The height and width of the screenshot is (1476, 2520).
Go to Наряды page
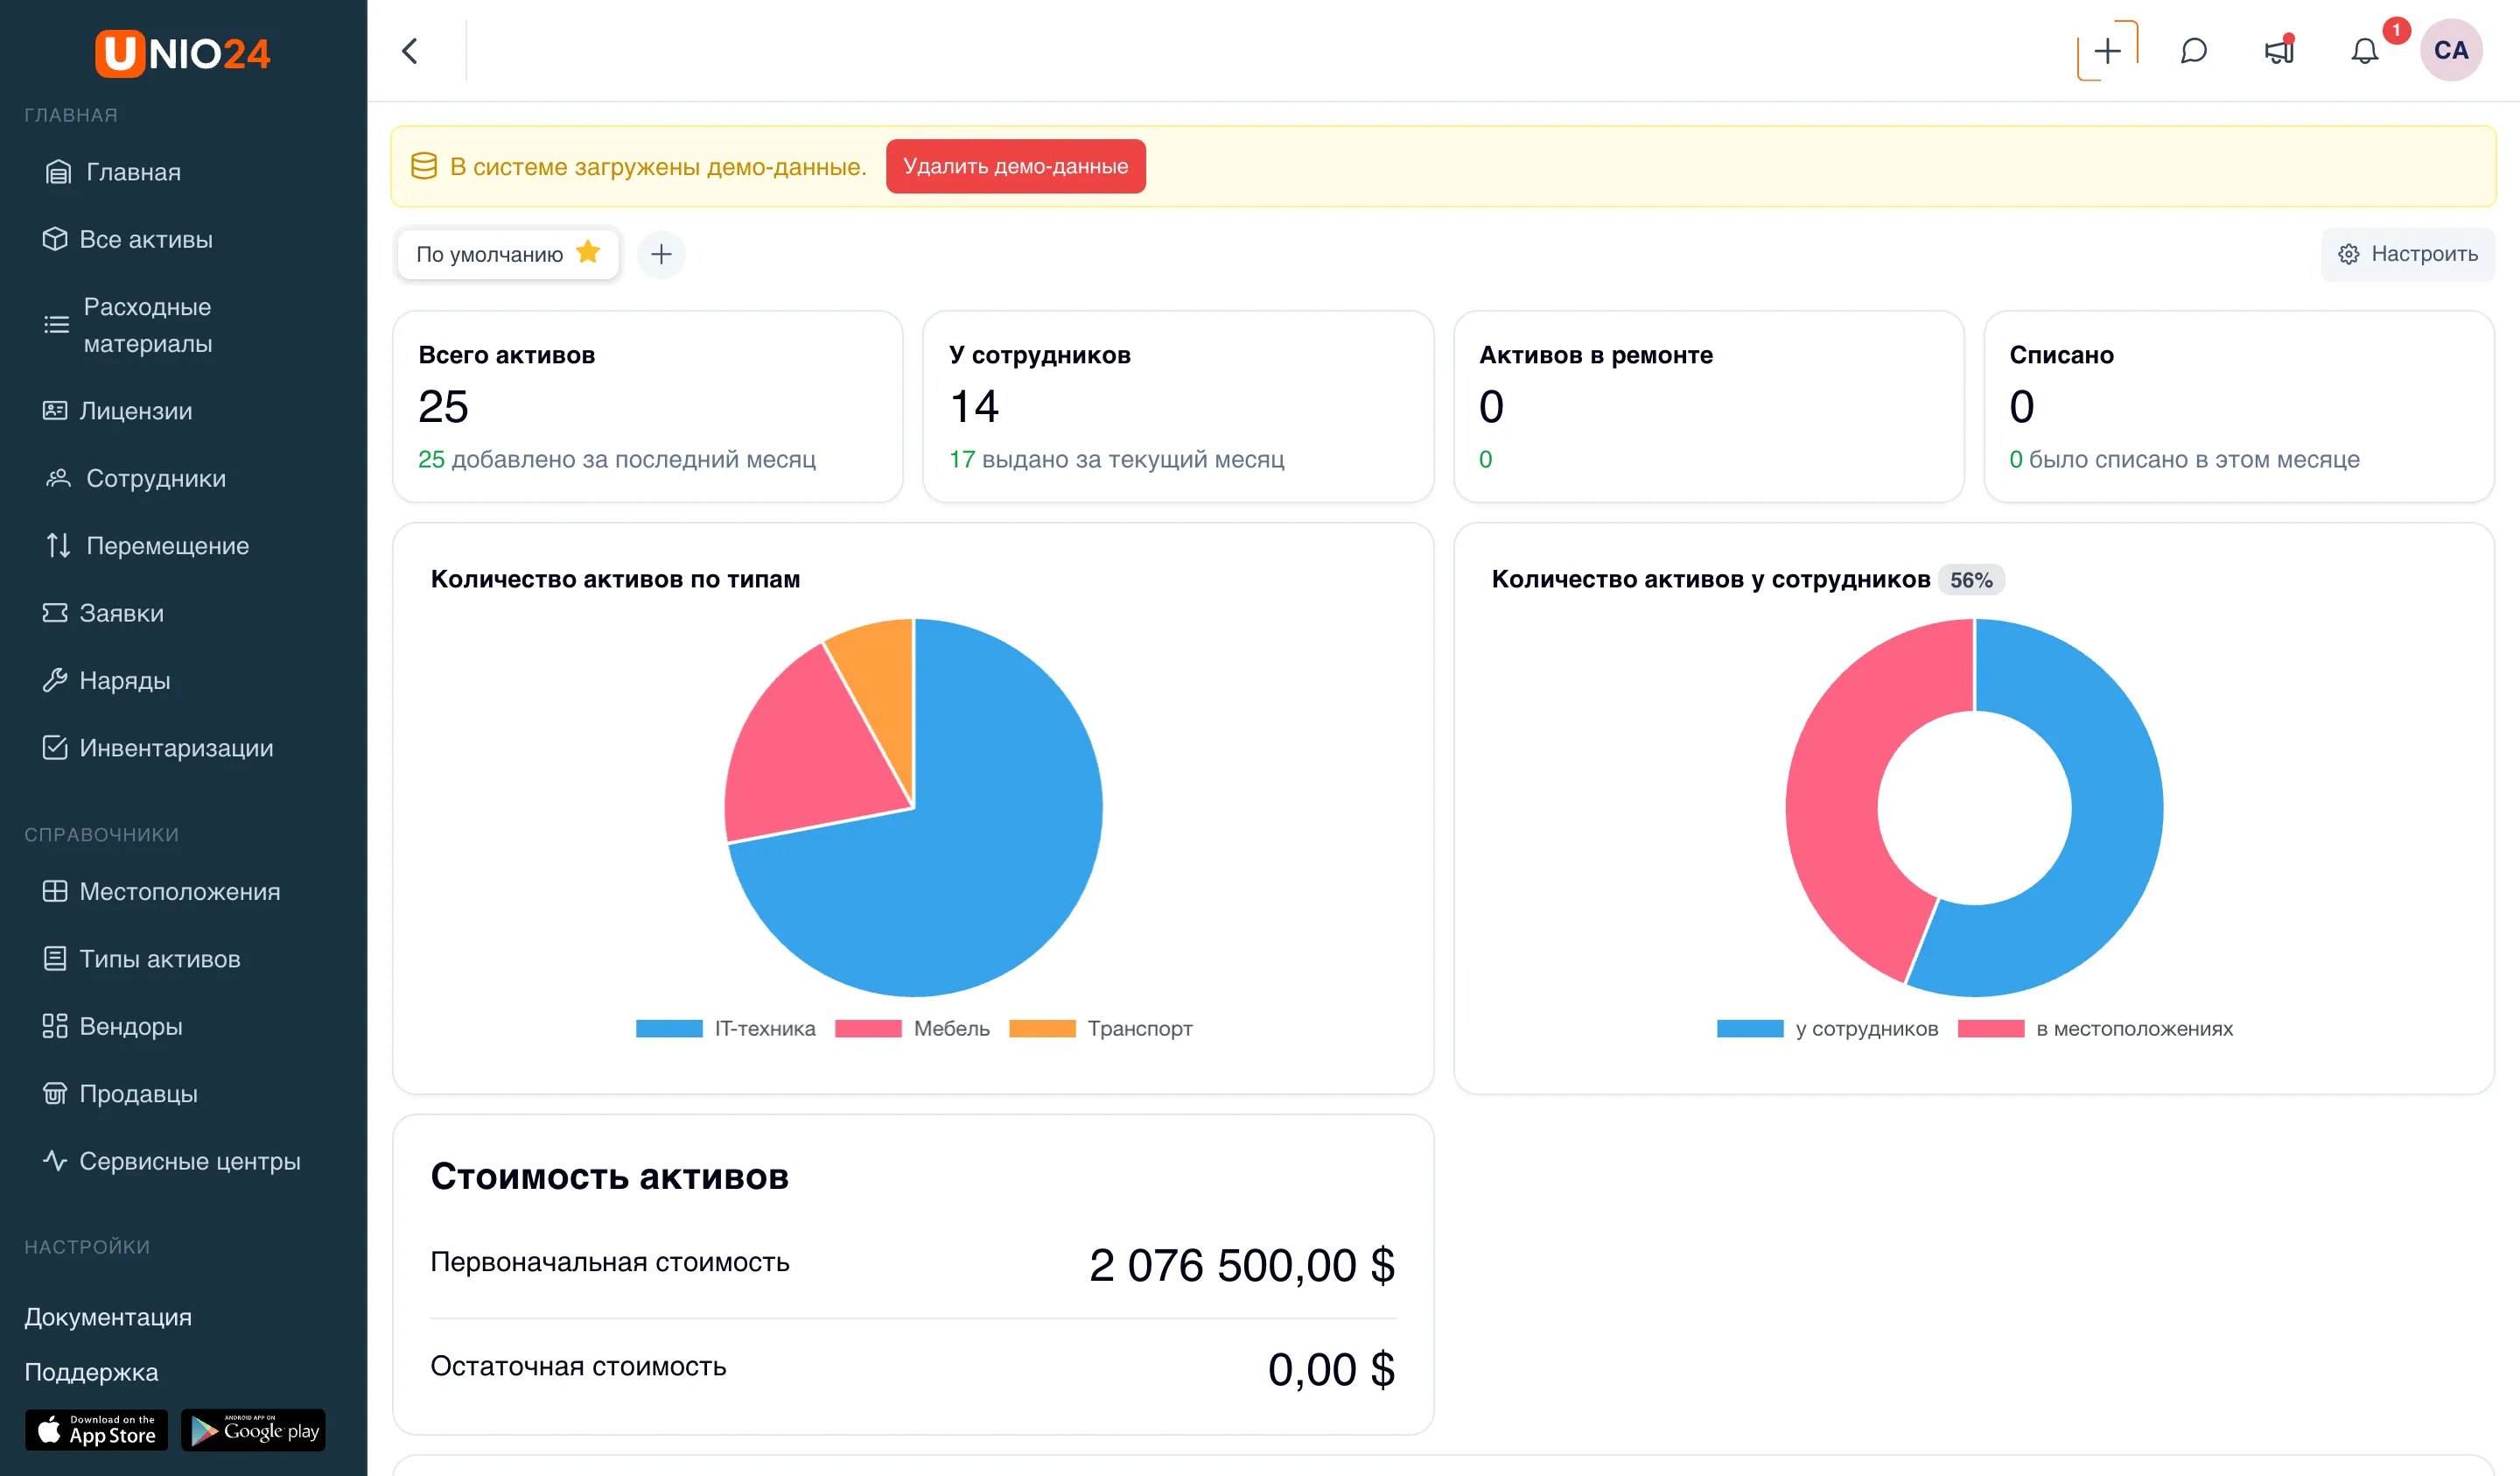point(125,680)
